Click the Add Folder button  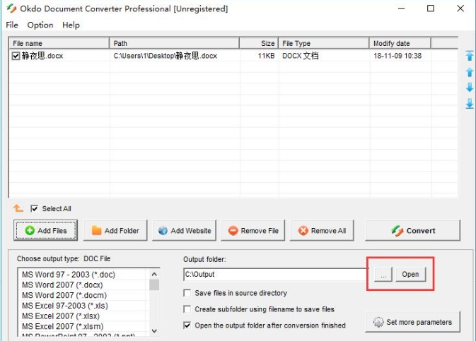115,230
